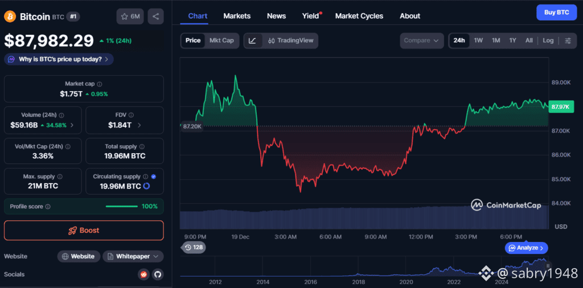Click the history clock icon showing 128
The image size is (583, 288).
[x=193, y=247]
